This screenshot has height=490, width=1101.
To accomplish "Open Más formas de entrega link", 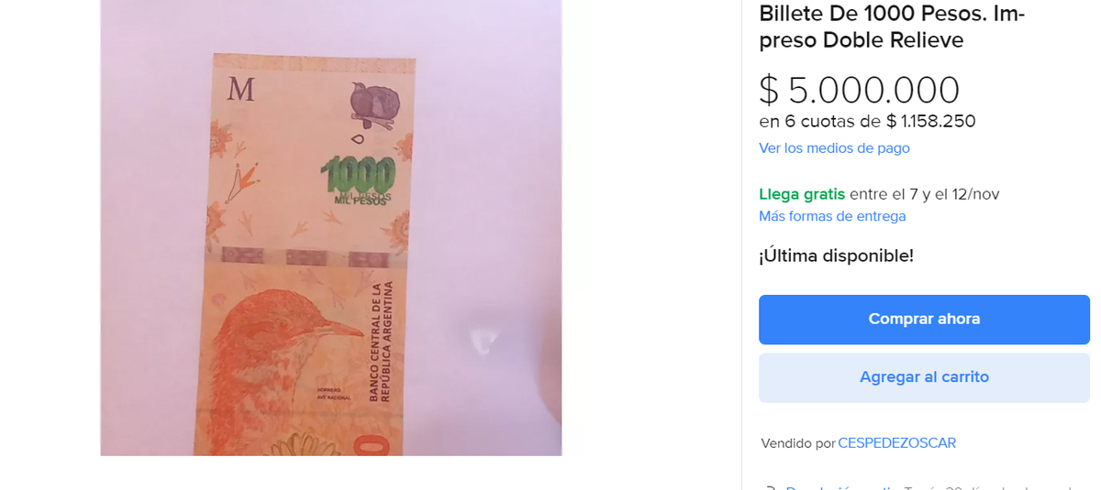I will [x=832, y=216].
